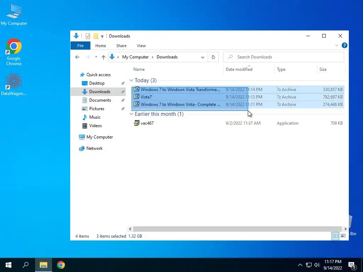
Task: Switch to the Details view layout
Action: pos(335,236)
